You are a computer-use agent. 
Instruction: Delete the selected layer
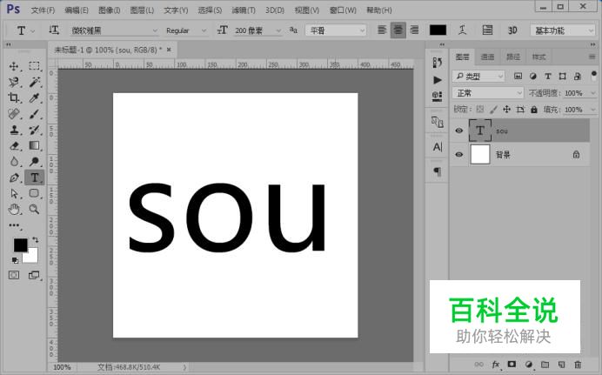point(578,365)
